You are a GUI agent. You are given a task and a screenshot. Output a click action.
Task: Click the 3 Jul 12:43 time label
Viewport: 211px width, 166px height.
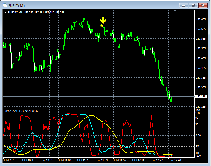174,160
